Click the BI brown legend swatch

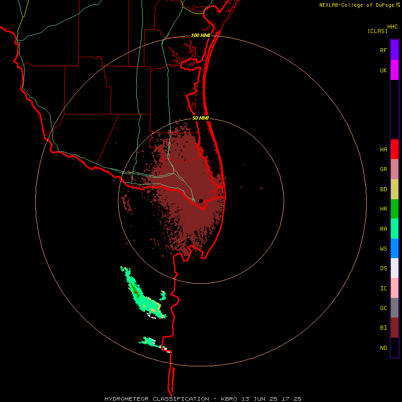point(394,328)
